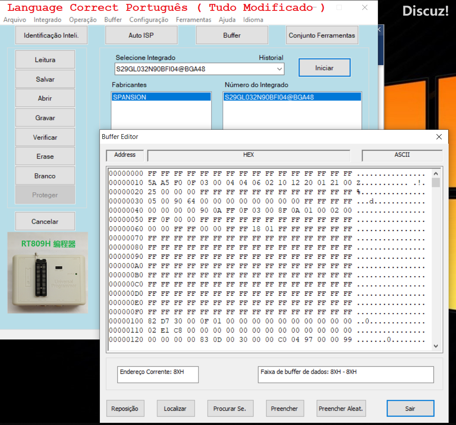Image resolution: width=456 pixels, height=425 pixels.
Task: Click Abrir to open a file
Action: (45, 99)
